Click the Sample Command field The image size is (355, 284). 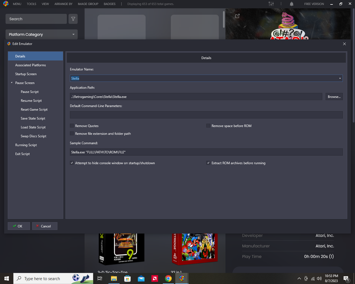(x=206, y=152)
